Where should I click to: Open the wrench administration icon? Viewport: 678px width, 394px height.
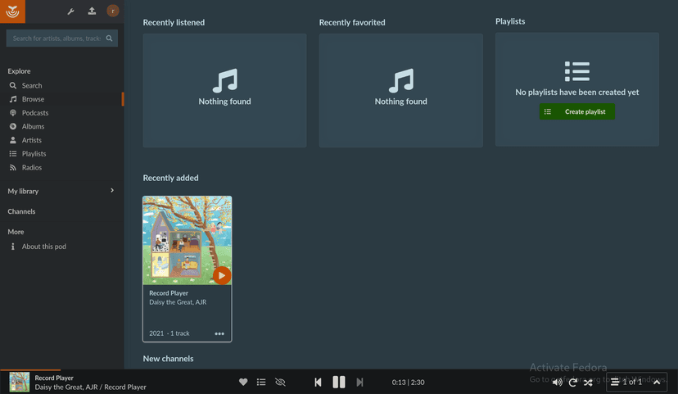point(70,11)
